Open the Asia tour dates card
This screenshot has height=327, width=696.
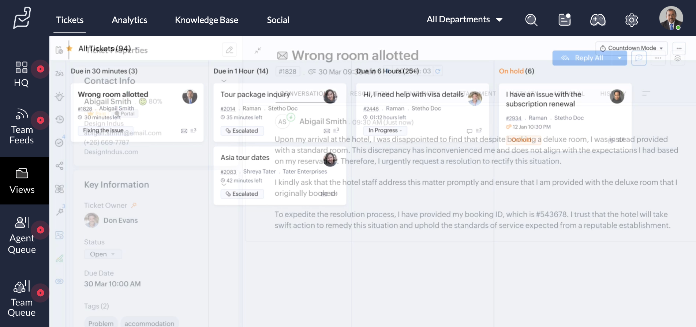280,176
